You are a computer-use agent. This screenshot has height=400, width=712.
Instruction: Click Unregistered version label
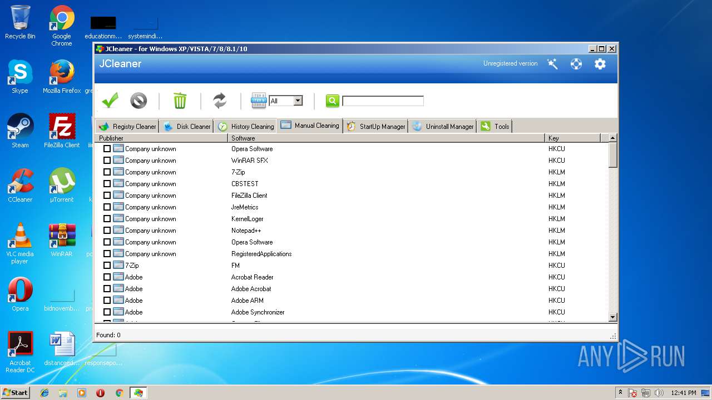tap(510, 63)
